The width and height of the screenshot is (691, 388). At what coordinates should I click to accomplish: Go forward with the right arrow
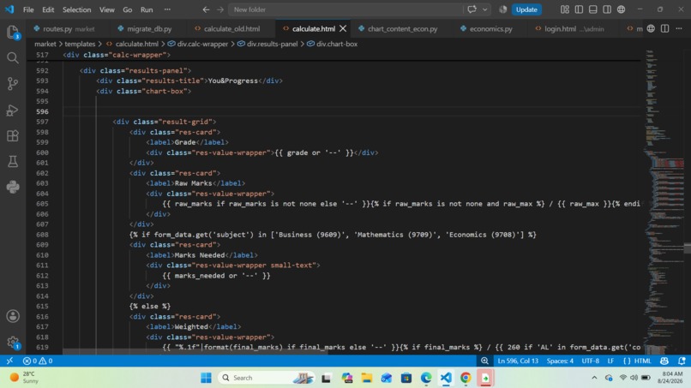pos(220,9)
